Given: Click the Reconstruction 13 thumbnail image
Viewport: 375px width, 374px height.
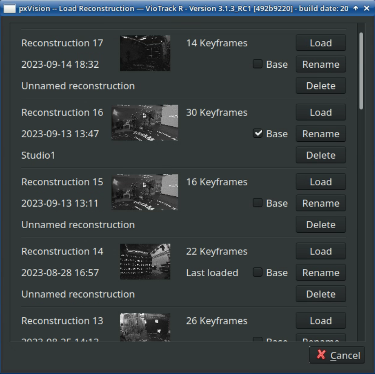Looking at the screenshot, I should pos(145,327).
